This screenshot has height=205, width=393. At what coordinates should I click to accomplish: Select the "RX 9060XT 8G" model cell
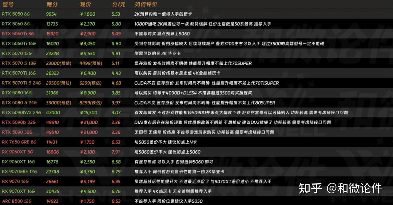[x=17, y=152]
